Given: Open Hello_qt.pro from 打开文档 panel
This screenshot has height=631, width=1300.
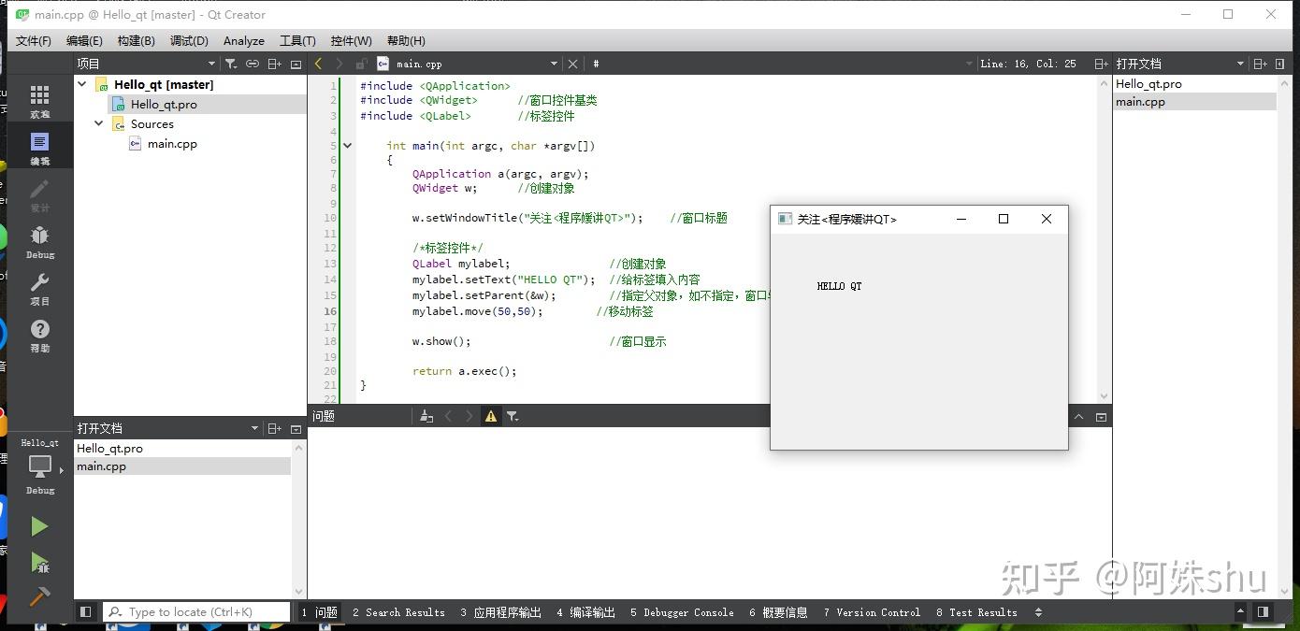Looking at the screenshot, I should (108, 448).
